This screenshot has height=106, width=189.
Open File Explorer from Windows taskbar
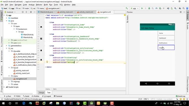[58, 103]
